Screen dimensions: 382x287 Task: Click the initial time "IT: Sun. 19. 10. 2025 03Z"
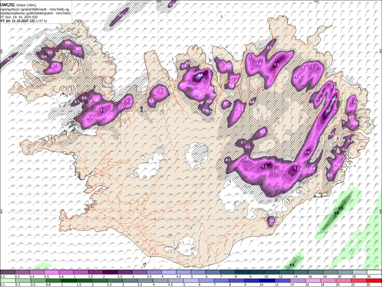click(19, 17)
